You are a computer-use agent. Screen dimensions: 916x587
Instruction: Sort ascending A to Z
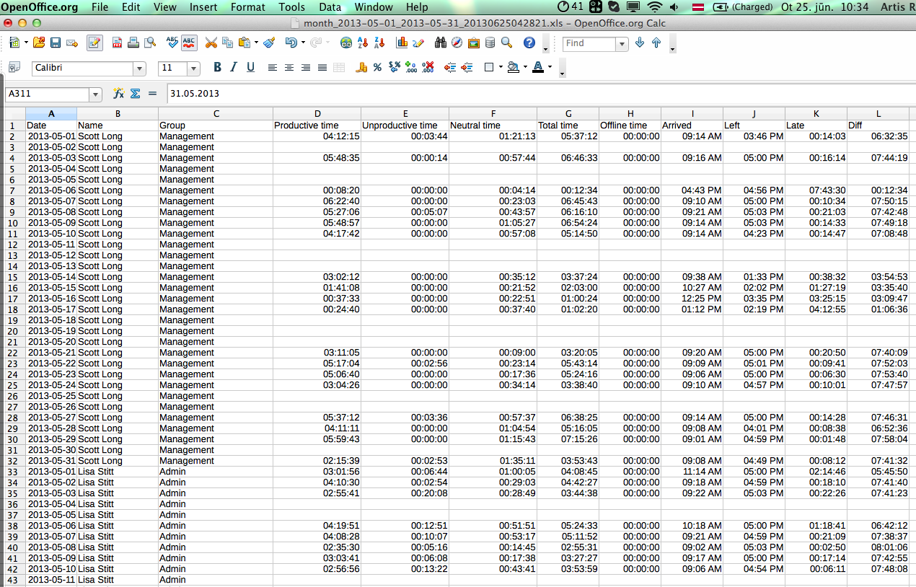click(x=363, y=43)
